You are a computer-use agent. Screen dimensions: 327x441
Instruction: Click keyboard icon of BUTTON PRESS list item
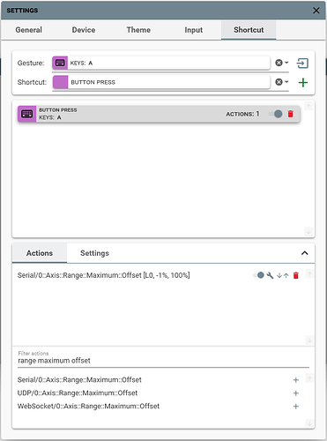point(26,114)
